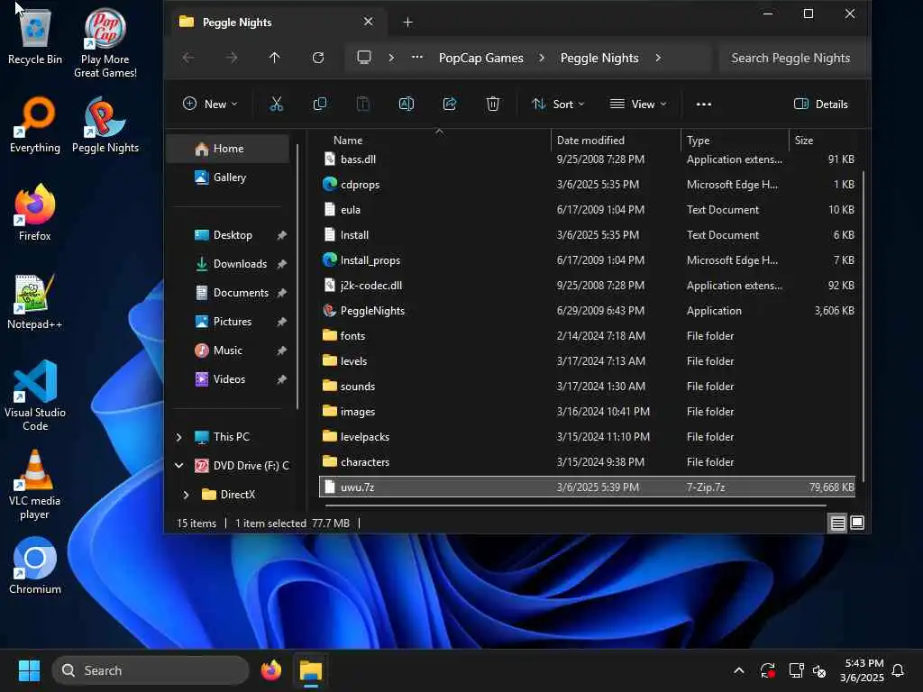Open Play More Great Games desktop shortcut

(105, 43)
